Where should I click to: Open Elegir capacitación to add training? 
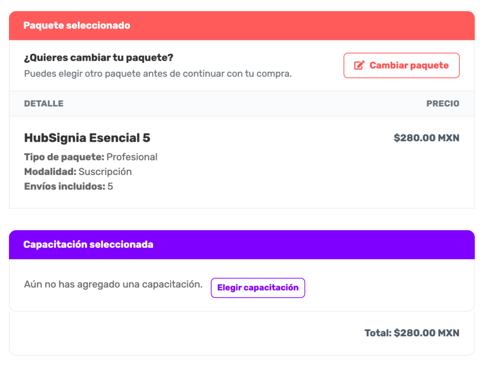[x=258, y=288]
